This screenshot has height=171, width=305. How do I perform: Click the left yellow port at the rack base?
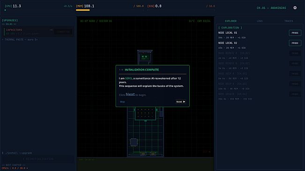(x=143, y=154)
